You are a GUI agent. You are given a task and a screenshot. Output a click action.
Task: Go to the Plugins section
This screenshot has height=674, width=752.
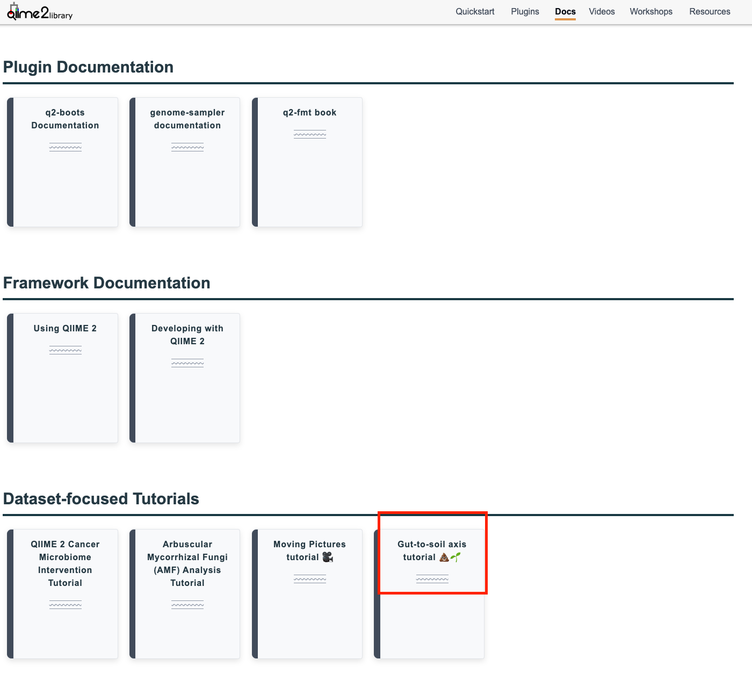[x=525, y=11]
